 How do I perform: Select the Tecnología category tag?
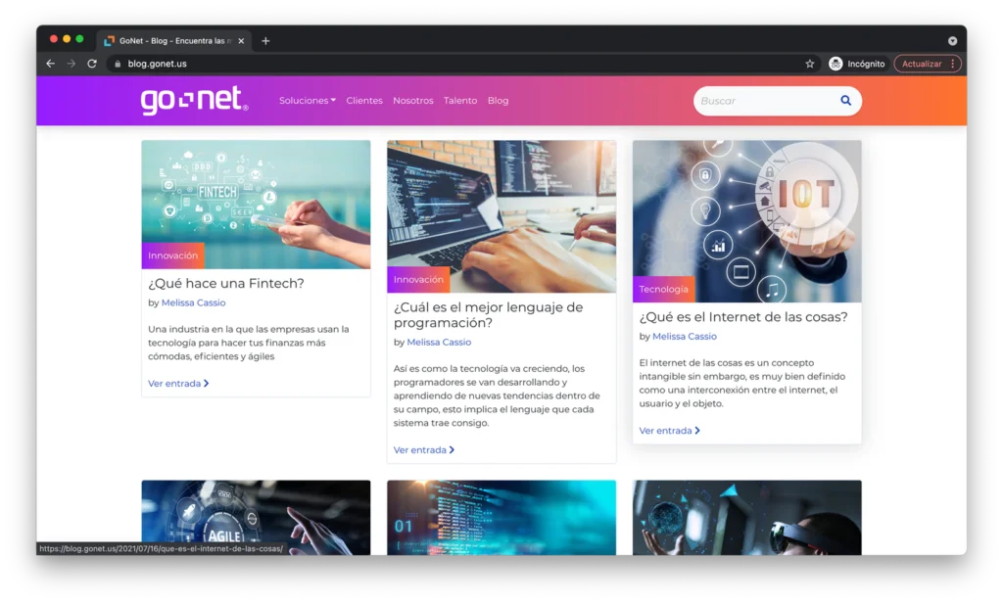click(663, 289)
